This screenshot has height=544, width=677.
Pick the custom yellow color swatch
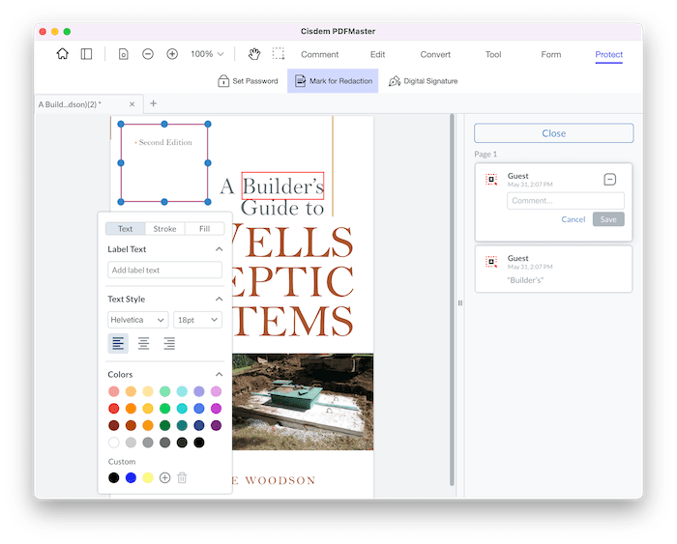click(x=148, y=477)
